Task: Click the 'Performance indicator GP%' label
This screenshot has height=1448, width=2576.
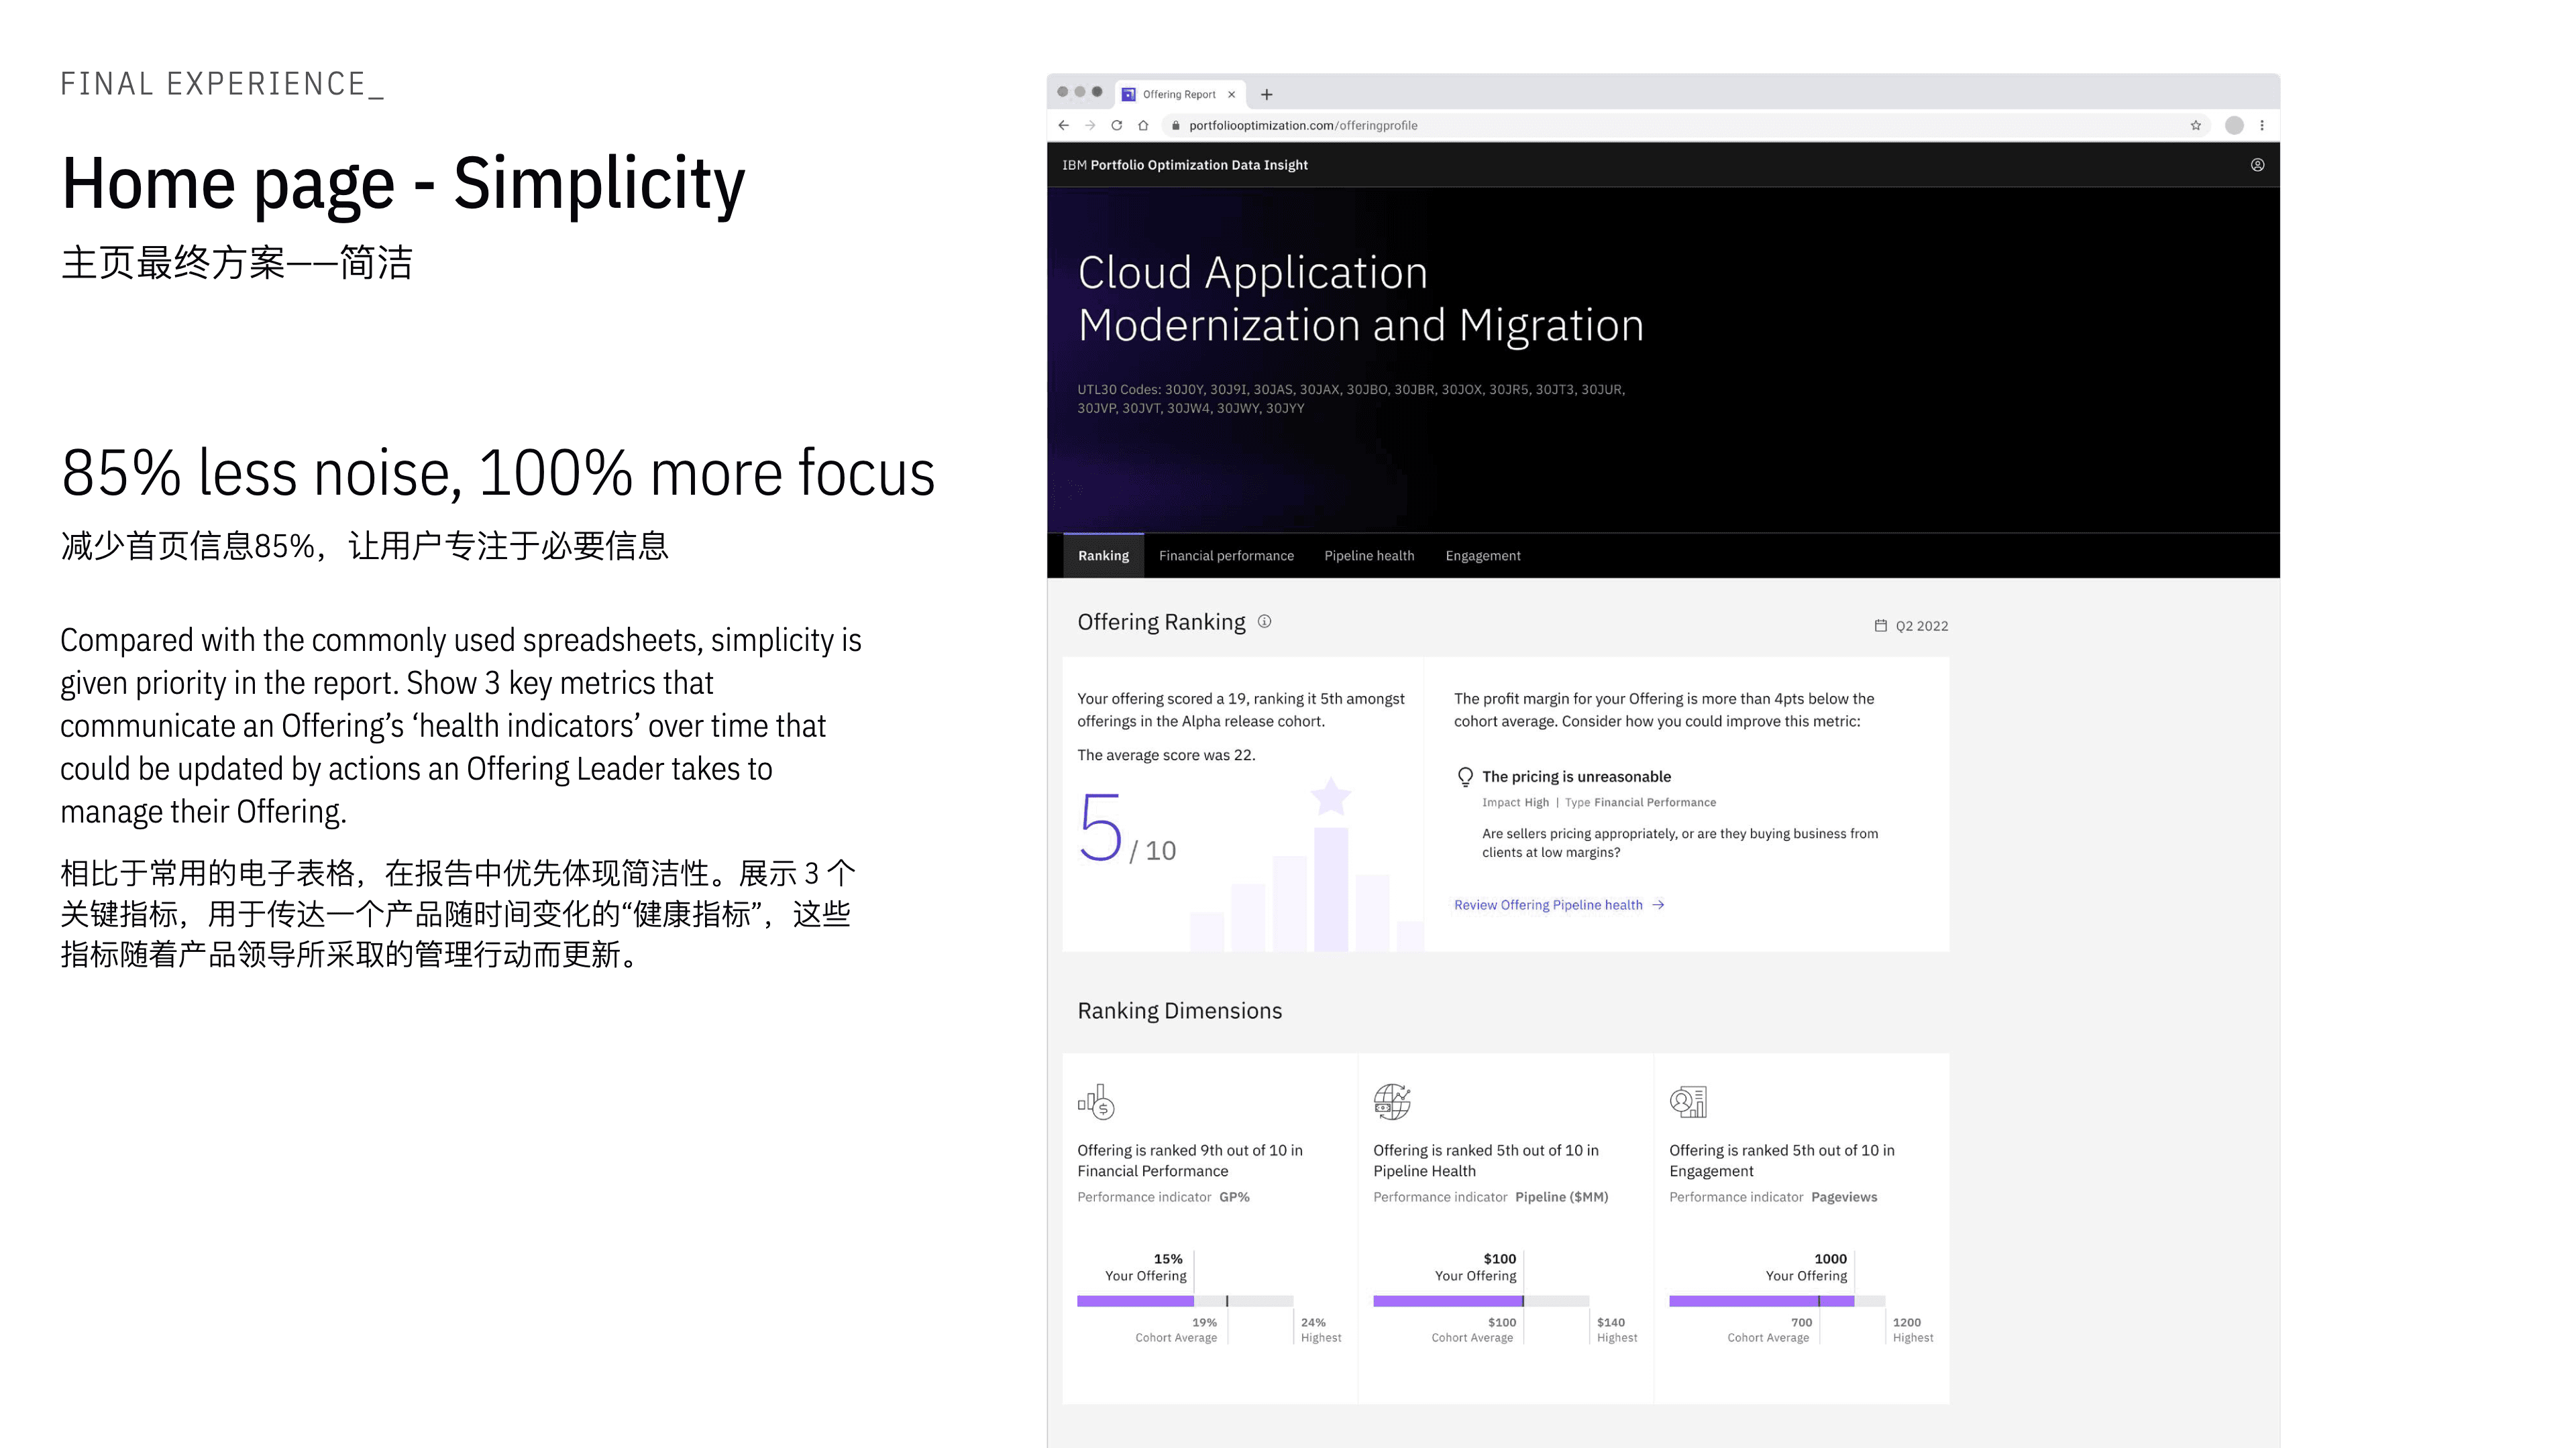Action: (x=1163, y=1196)
